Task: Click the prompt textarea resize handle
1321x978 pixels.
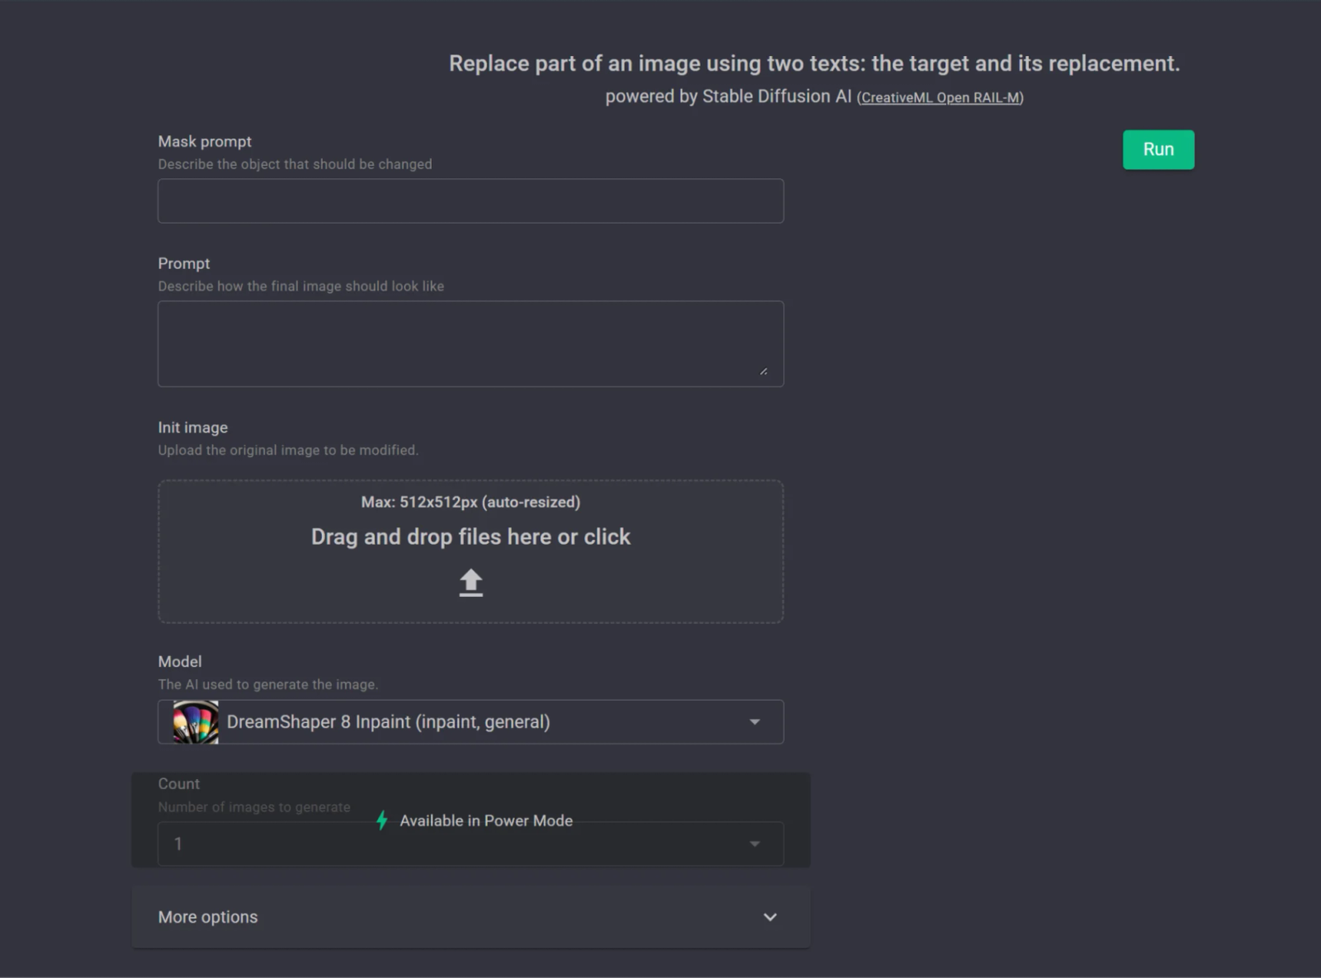Action: [x=764, y=371]
